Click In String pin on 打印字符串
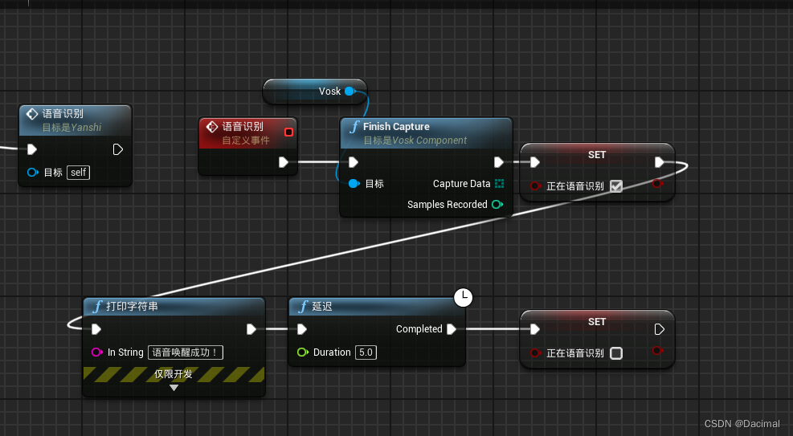Viewport: 793px width, 436px height. 96,352
